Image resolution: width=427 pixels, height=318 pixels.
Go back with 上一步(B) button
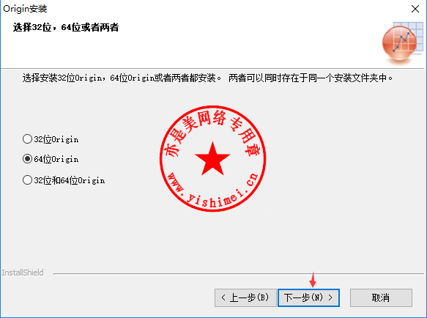click(245, 297)
